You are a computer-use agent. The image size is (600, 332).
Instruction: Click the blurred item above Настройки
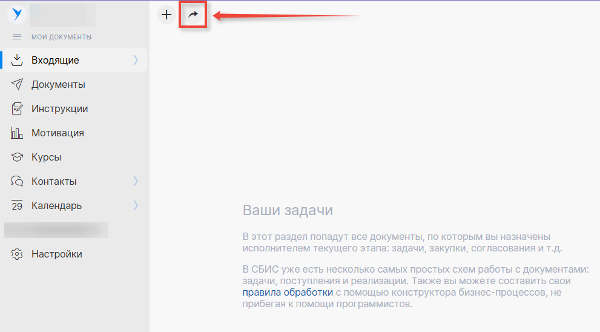[56, 230]
